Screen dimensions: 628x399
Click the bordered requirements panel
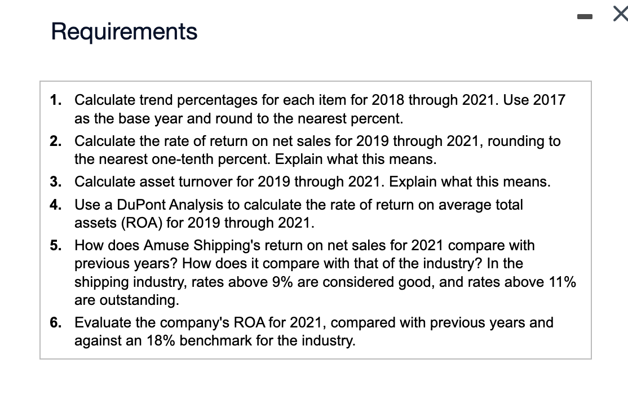point(316,220)
